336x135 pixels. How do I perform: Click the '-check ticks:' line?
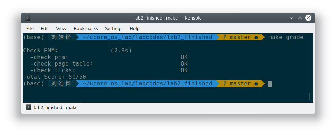point(53,70)
